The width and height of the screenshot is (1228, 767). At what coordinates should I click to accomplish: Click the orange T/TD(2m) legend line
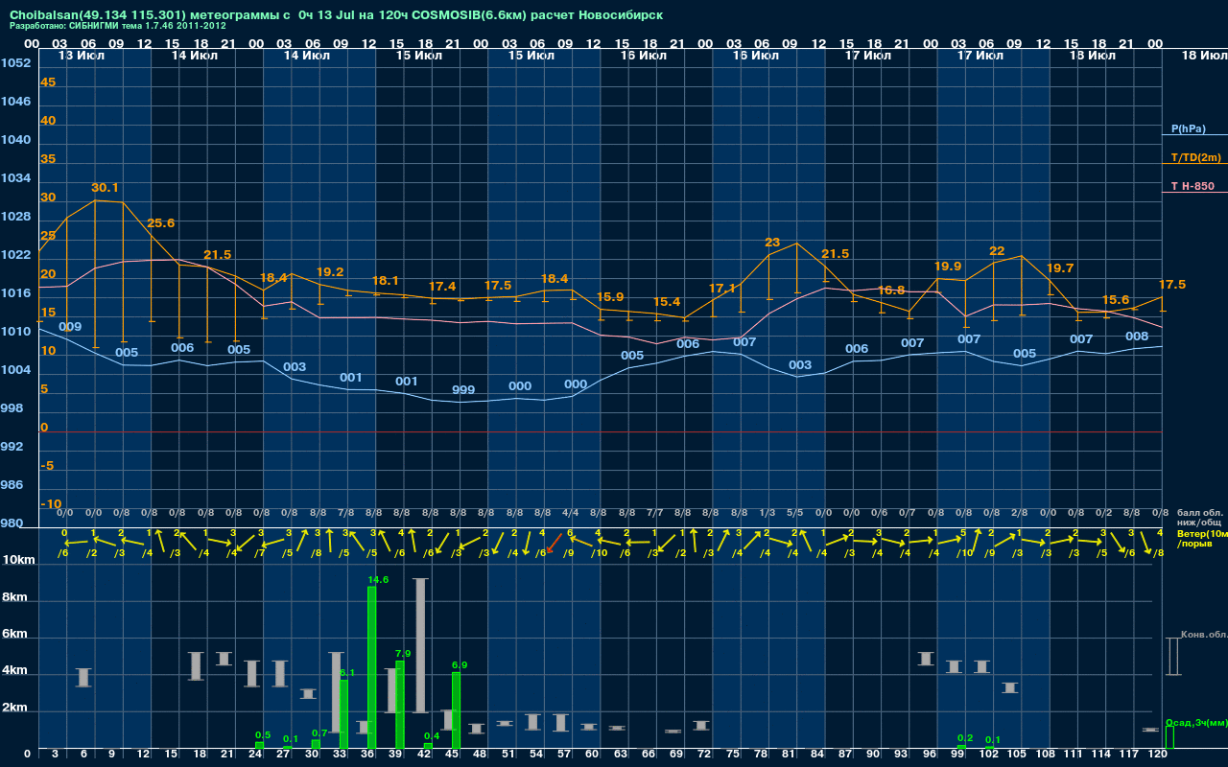click(1194, 164)
